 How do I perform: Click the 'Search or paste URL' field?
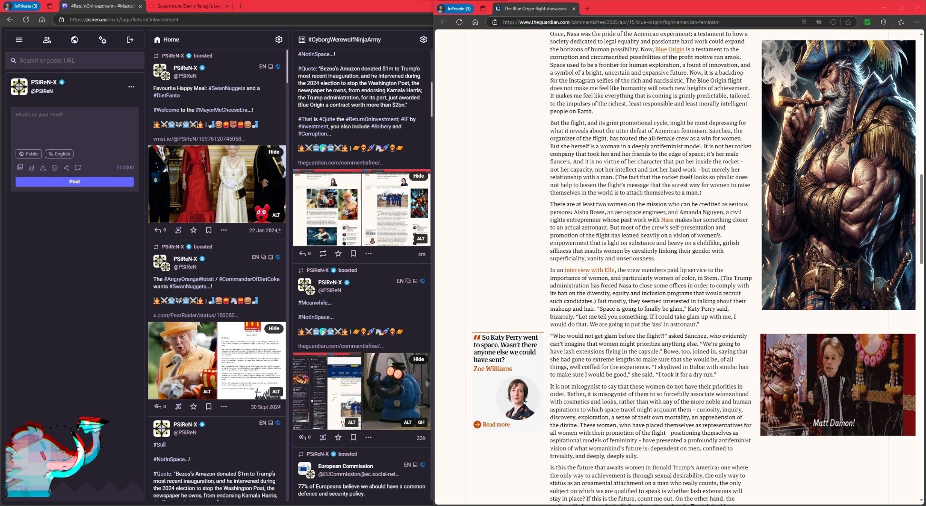pos(75,61)
